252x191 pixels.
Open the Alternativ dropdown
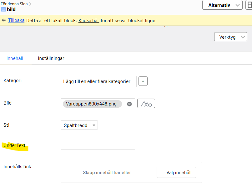pyautogui.click(x=222, y=5)
